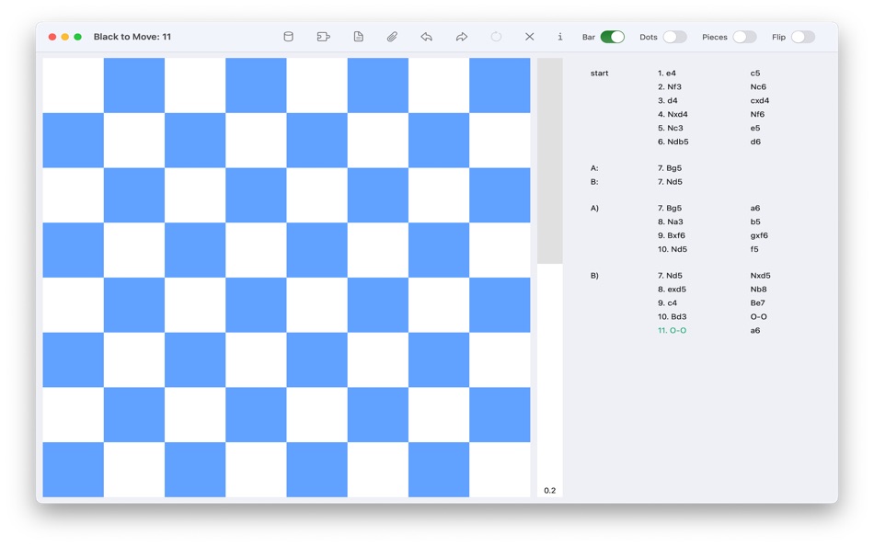Image resolution: width=874 pixels, height=546 pixels.
Task: Undo the last move with the back arrow
Action: tap(426, 36)
